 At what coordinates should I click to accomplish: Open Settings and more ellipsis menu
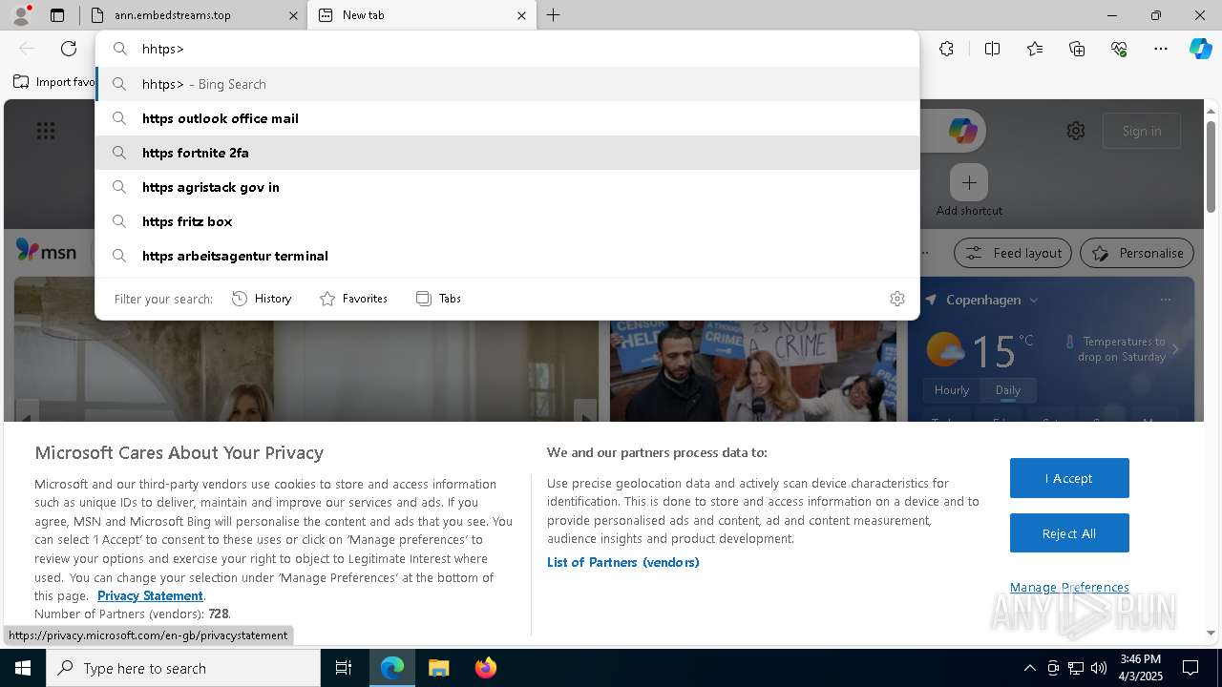tap(1161, 49)
